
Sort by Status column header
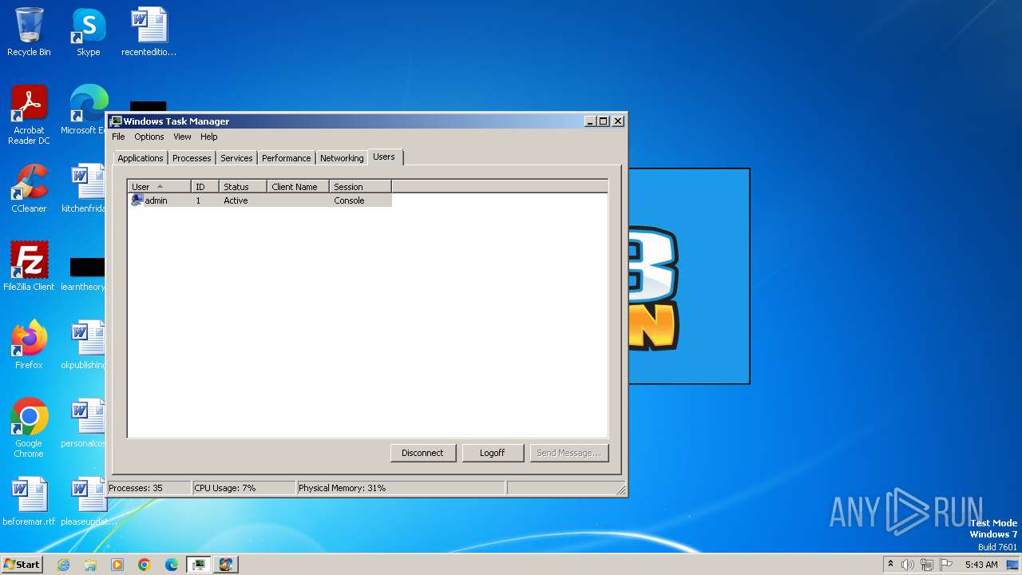click(243, 187)
